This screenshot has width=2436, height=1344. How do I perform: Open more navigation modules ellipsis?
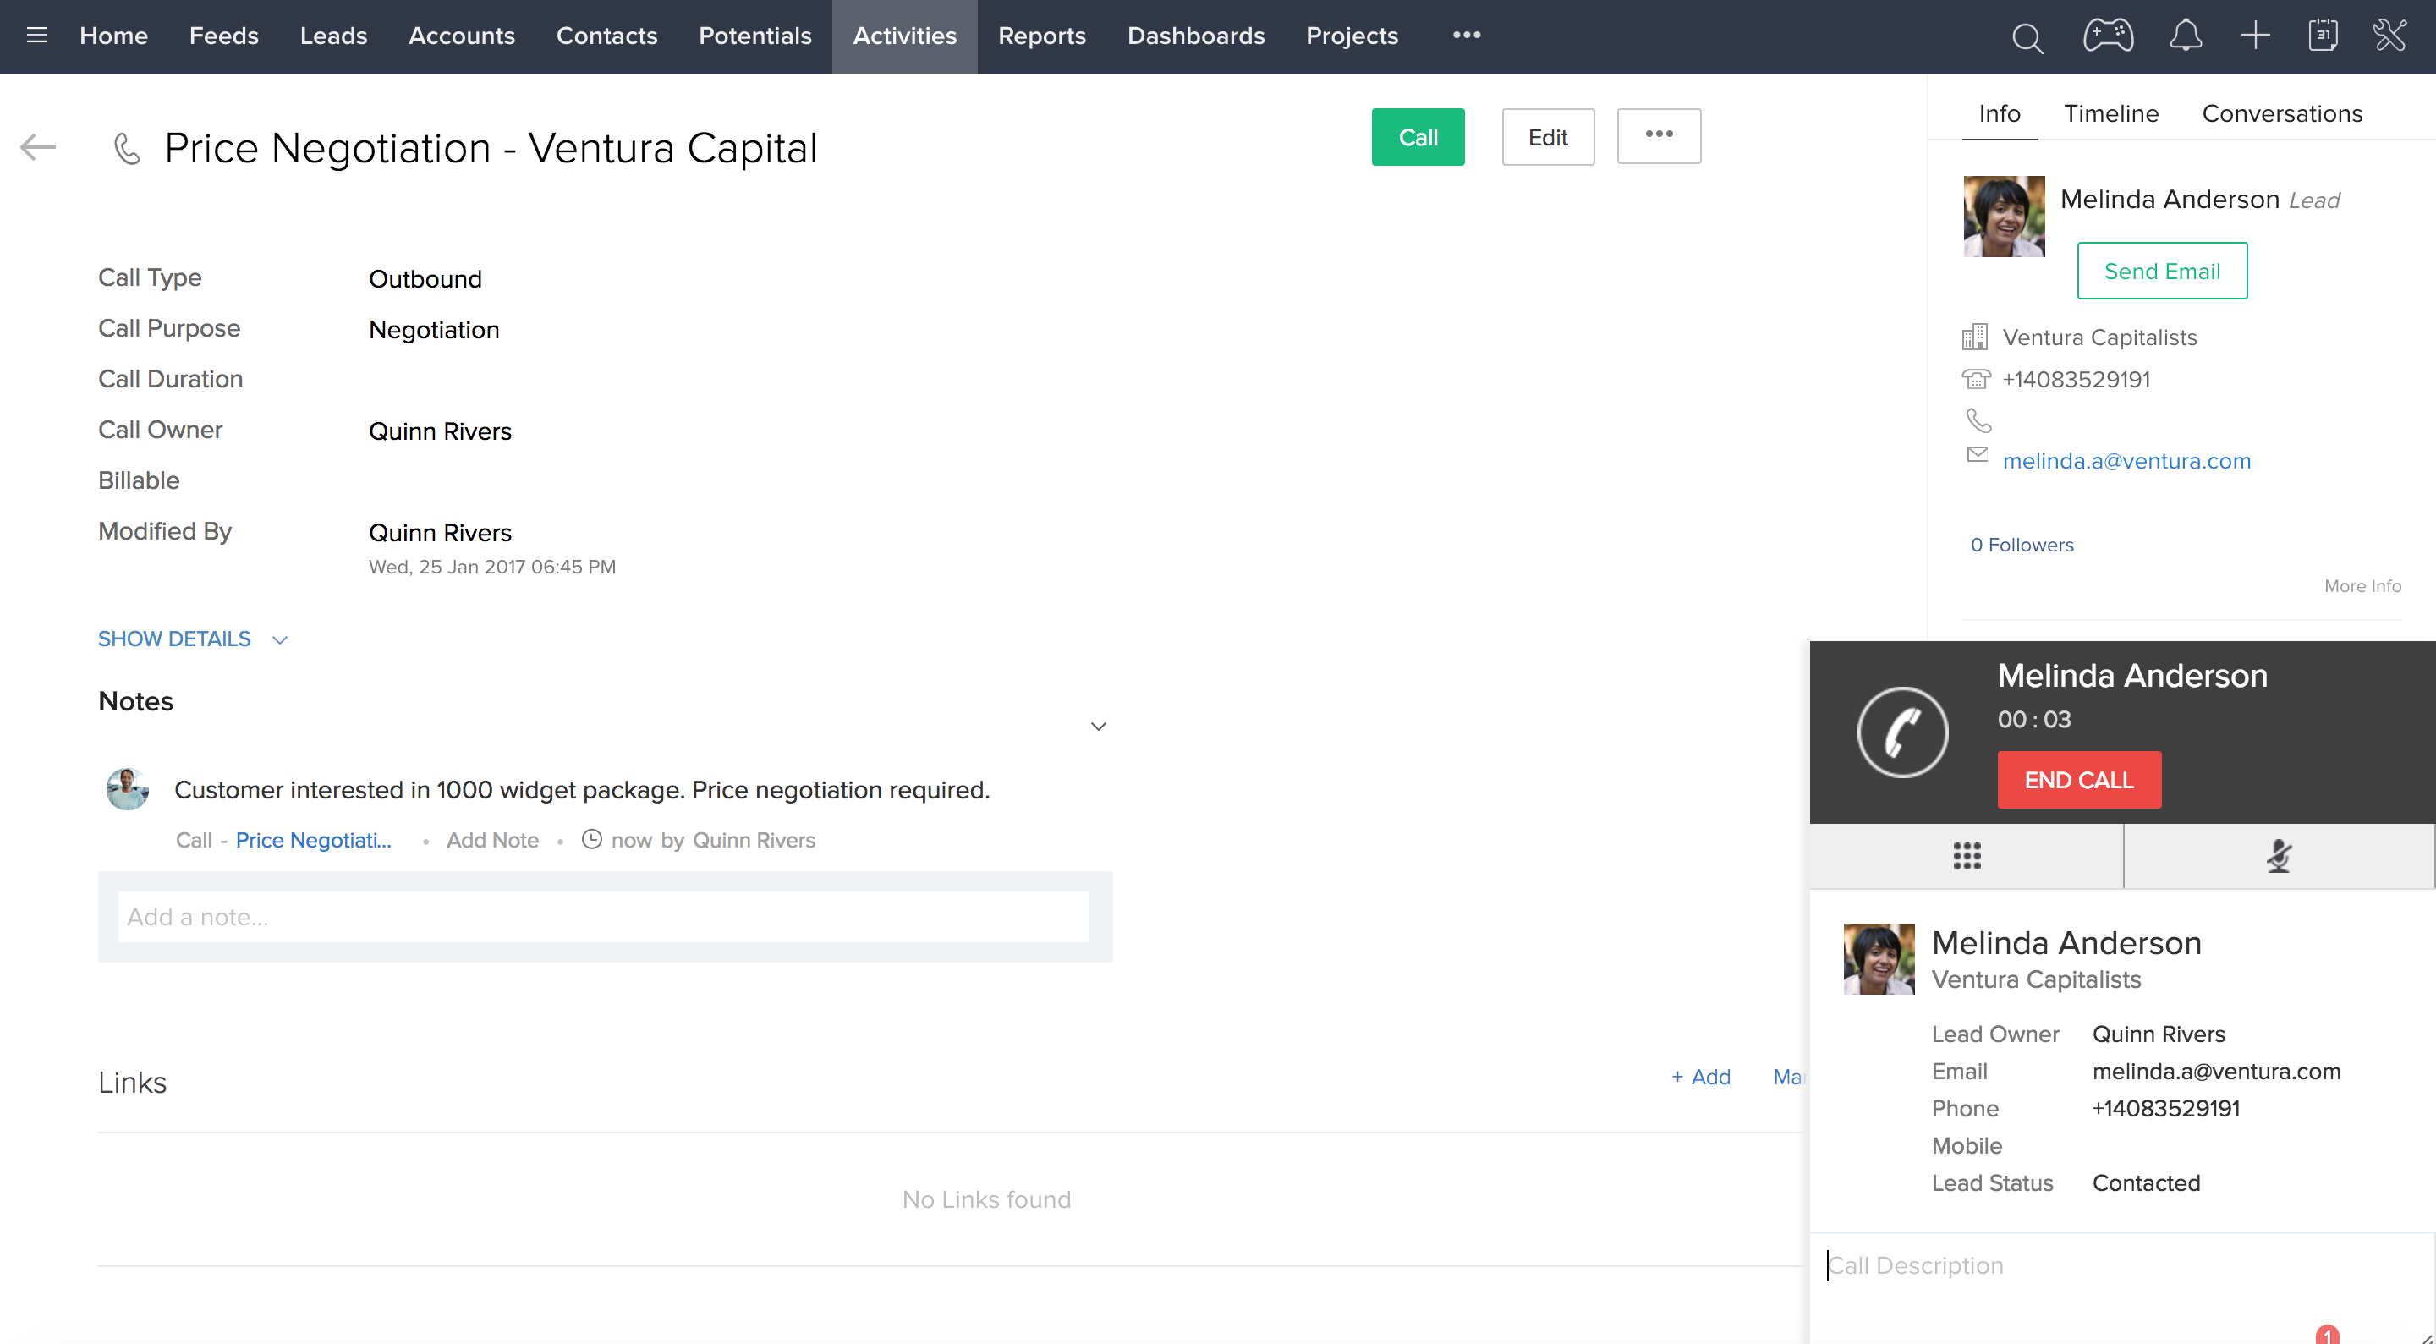click(x=1466, y=36)
